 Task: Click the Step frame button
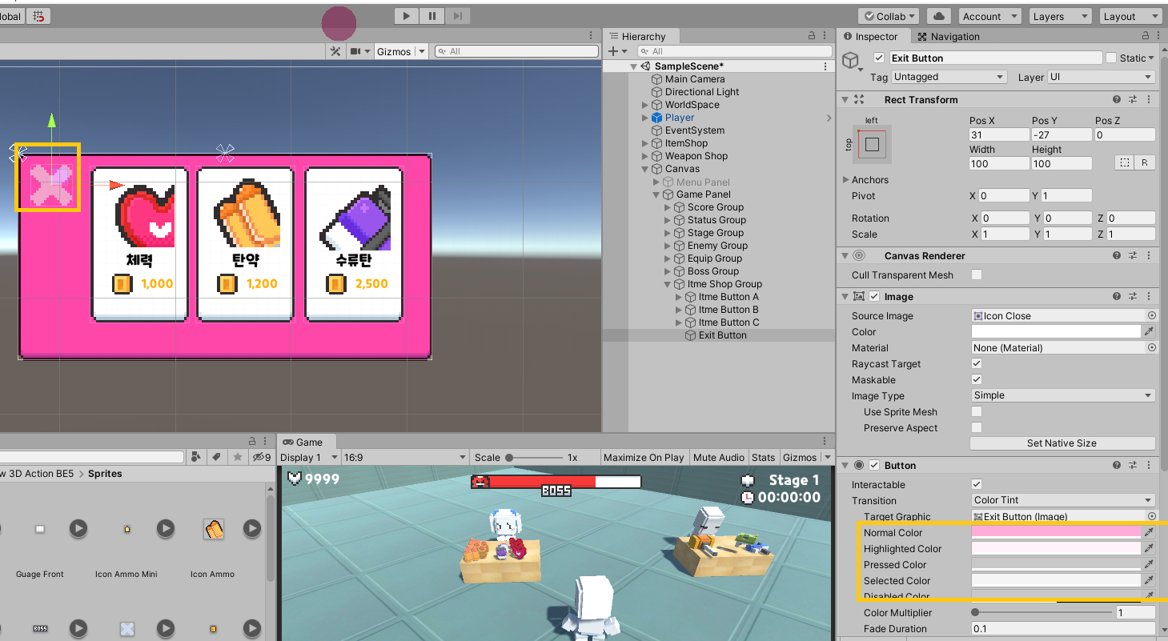point(457,16)
